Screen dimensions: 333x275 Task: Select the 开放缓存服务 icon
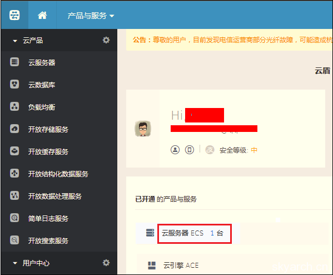(x=14, y=151)
